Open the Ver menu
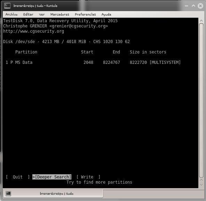This screenshot has height=201, width=206. pyautogui.click(x=42, y=15)
